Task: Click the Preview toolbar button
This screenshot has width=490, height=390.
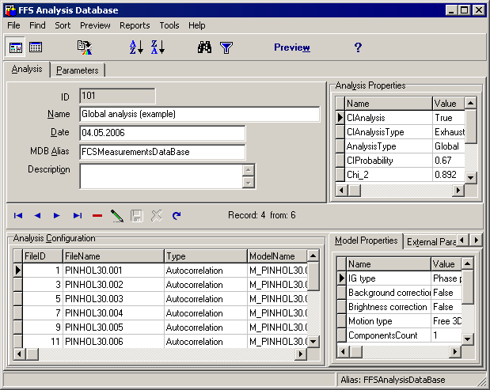Action: [291, 47]
